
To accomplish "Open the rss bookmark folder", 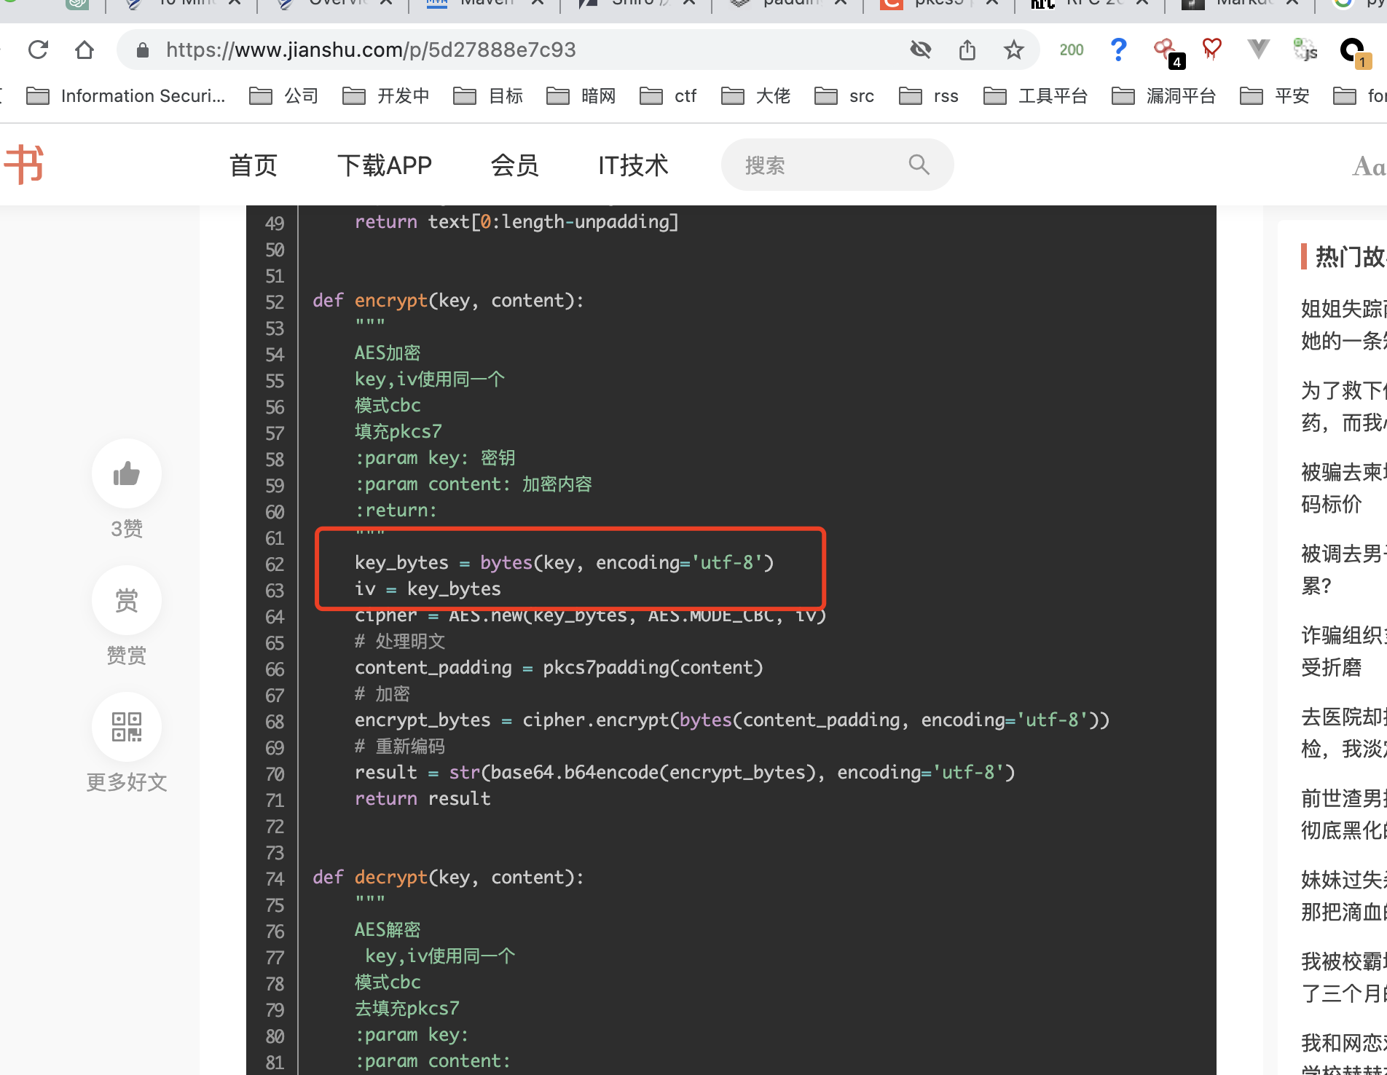I will pyautogui.click(x=929, y=95).
